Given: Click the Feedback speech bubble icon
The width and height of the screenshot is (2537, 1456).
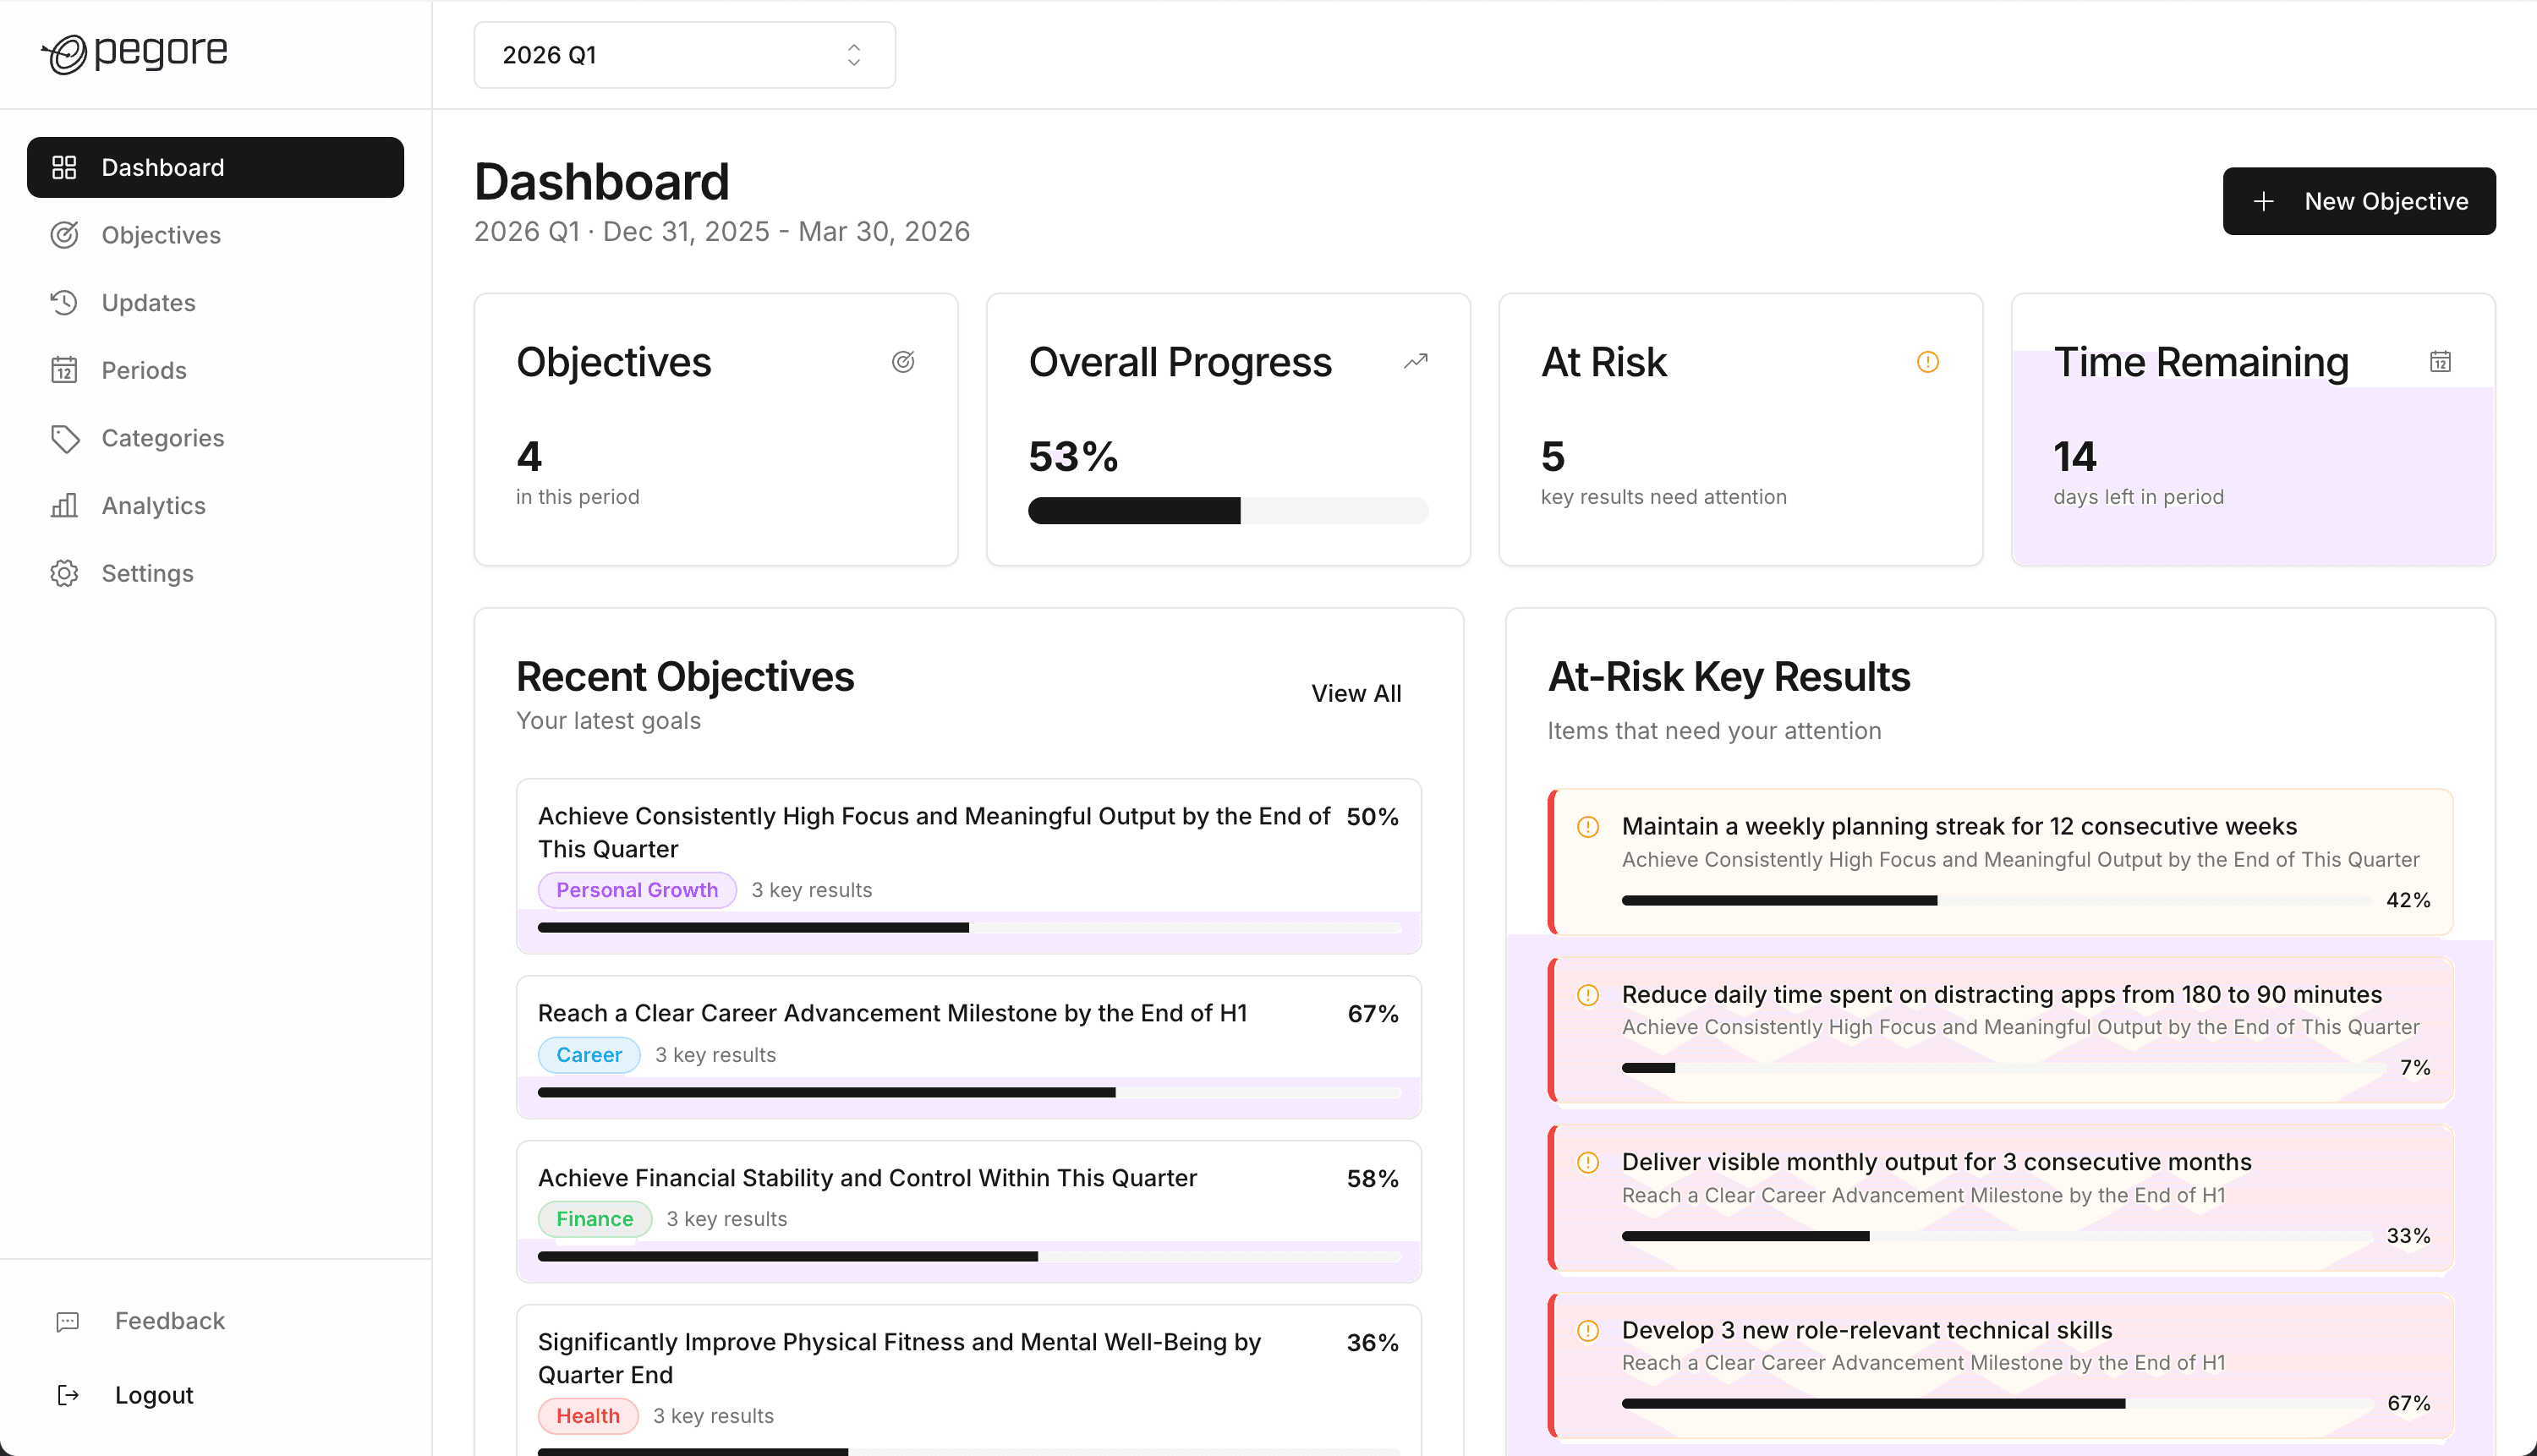Looking at the screenshot, I should coord(65,1320).
